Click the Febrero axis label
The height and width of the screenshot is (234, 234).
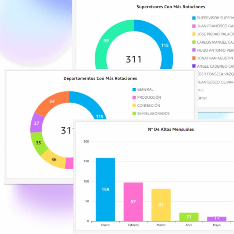(133, 225)
